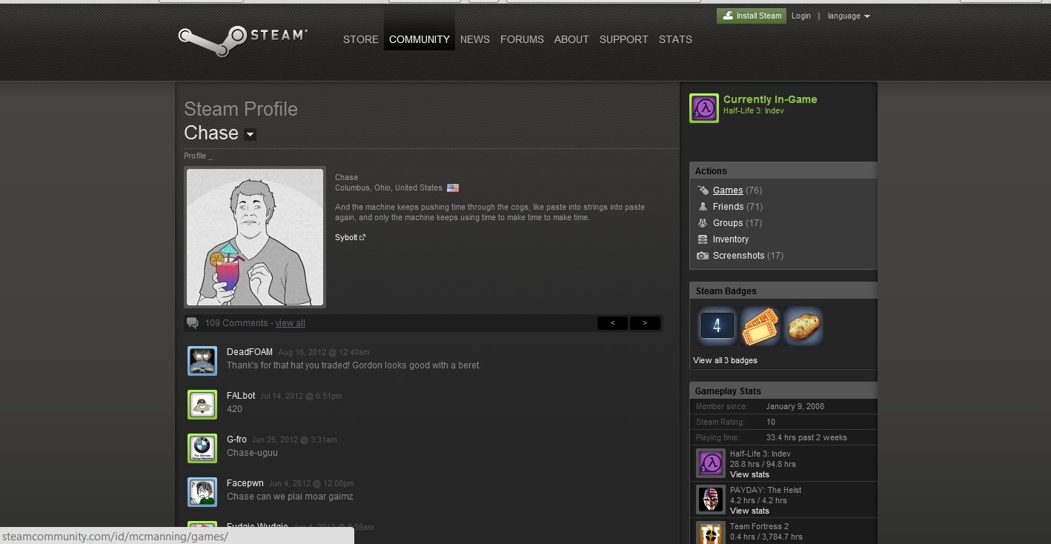
Task: Click the G-fro username
Action: 237,439
